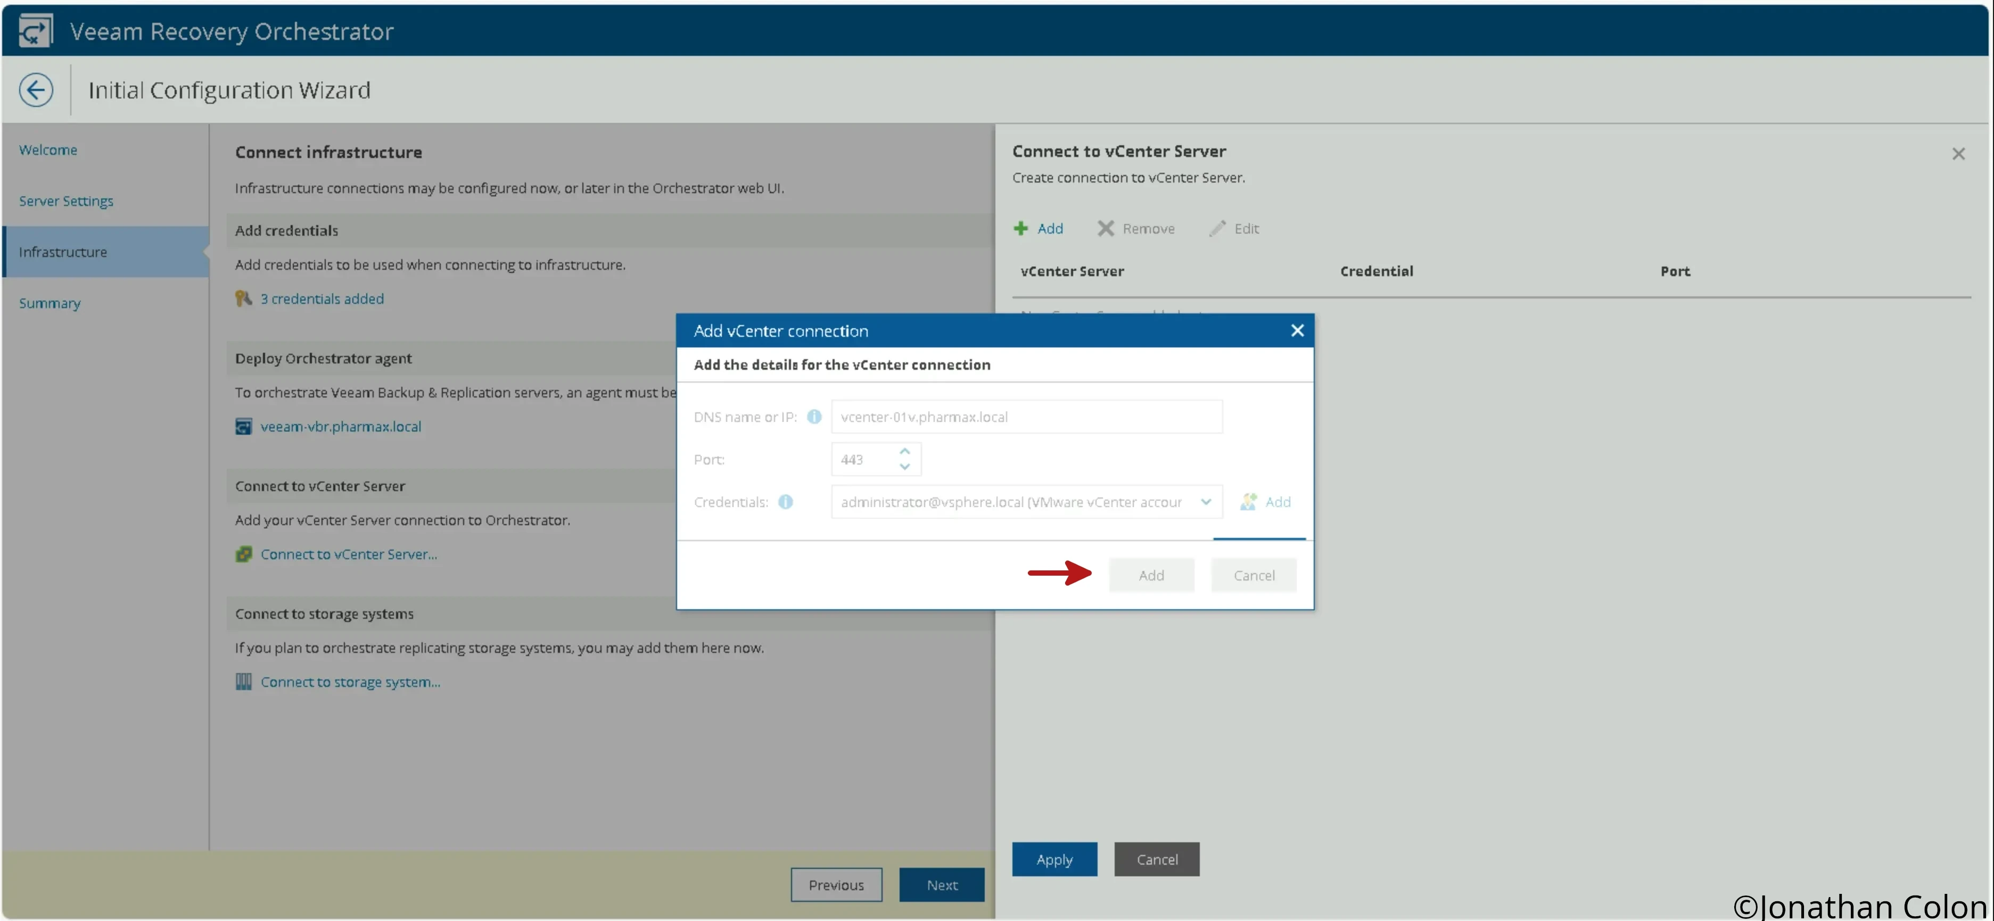Click the Veeam Recovery Orchestrator logo icon
Image resolution: width=1994 pixels, height=921 pixels.
click(36, 31)
